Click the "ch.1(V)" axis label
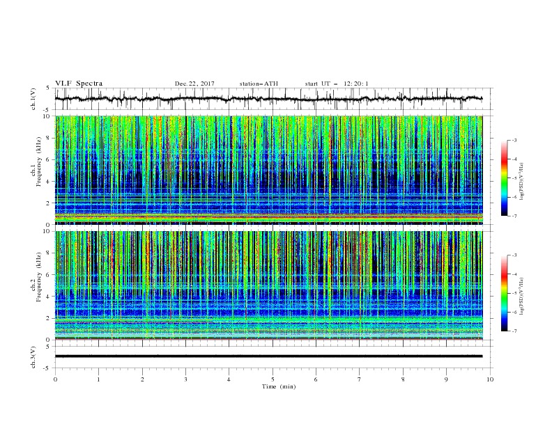 click(33, 99)
